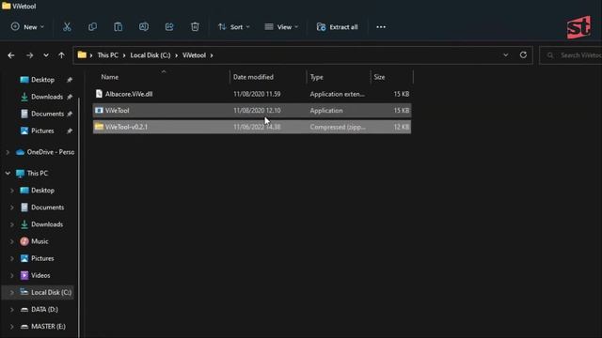Expand Music under This PC

pyautogui.click(x=12, y=241)
